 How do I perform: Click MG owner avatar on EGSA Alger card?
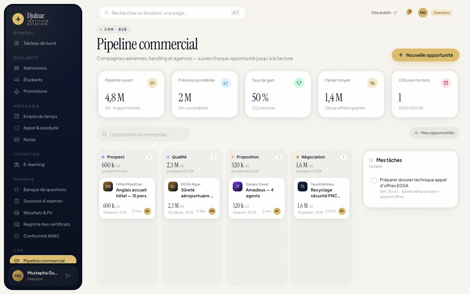point(212,211)
